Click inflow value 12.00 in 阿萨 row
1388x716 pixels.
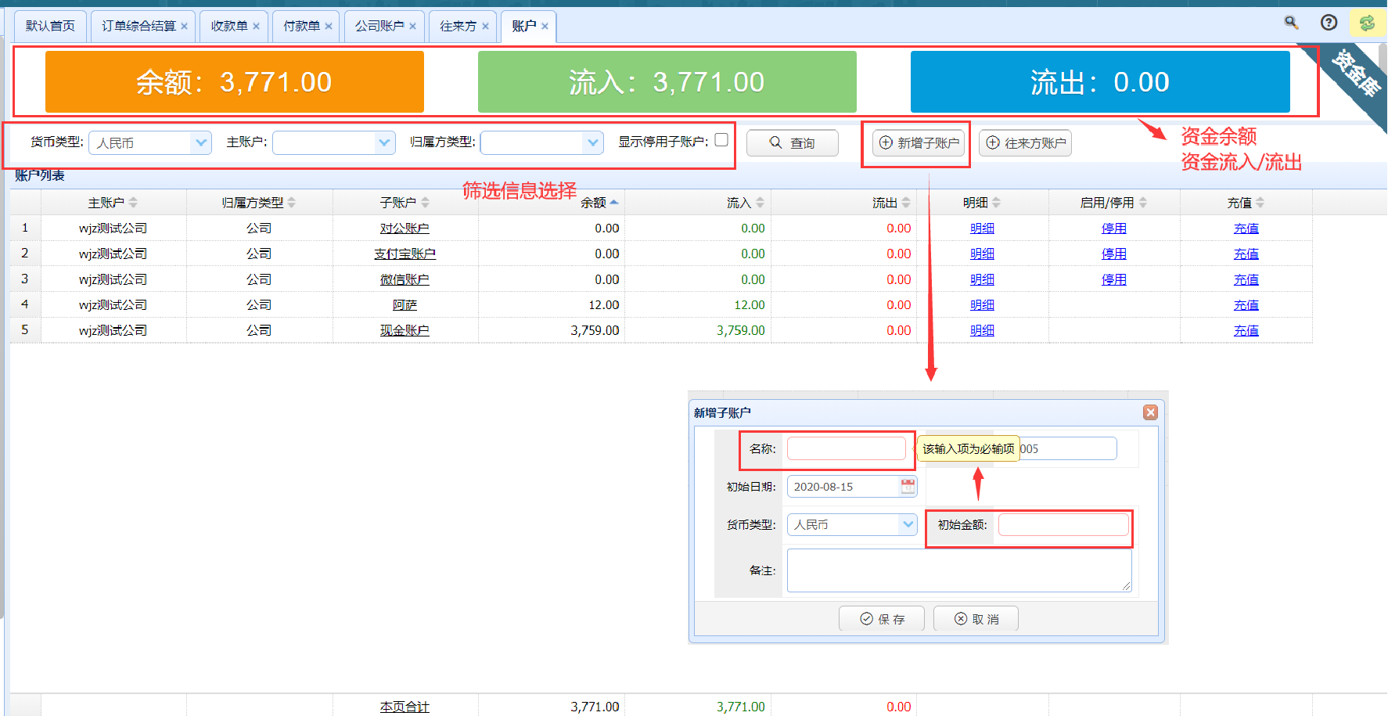750,305
